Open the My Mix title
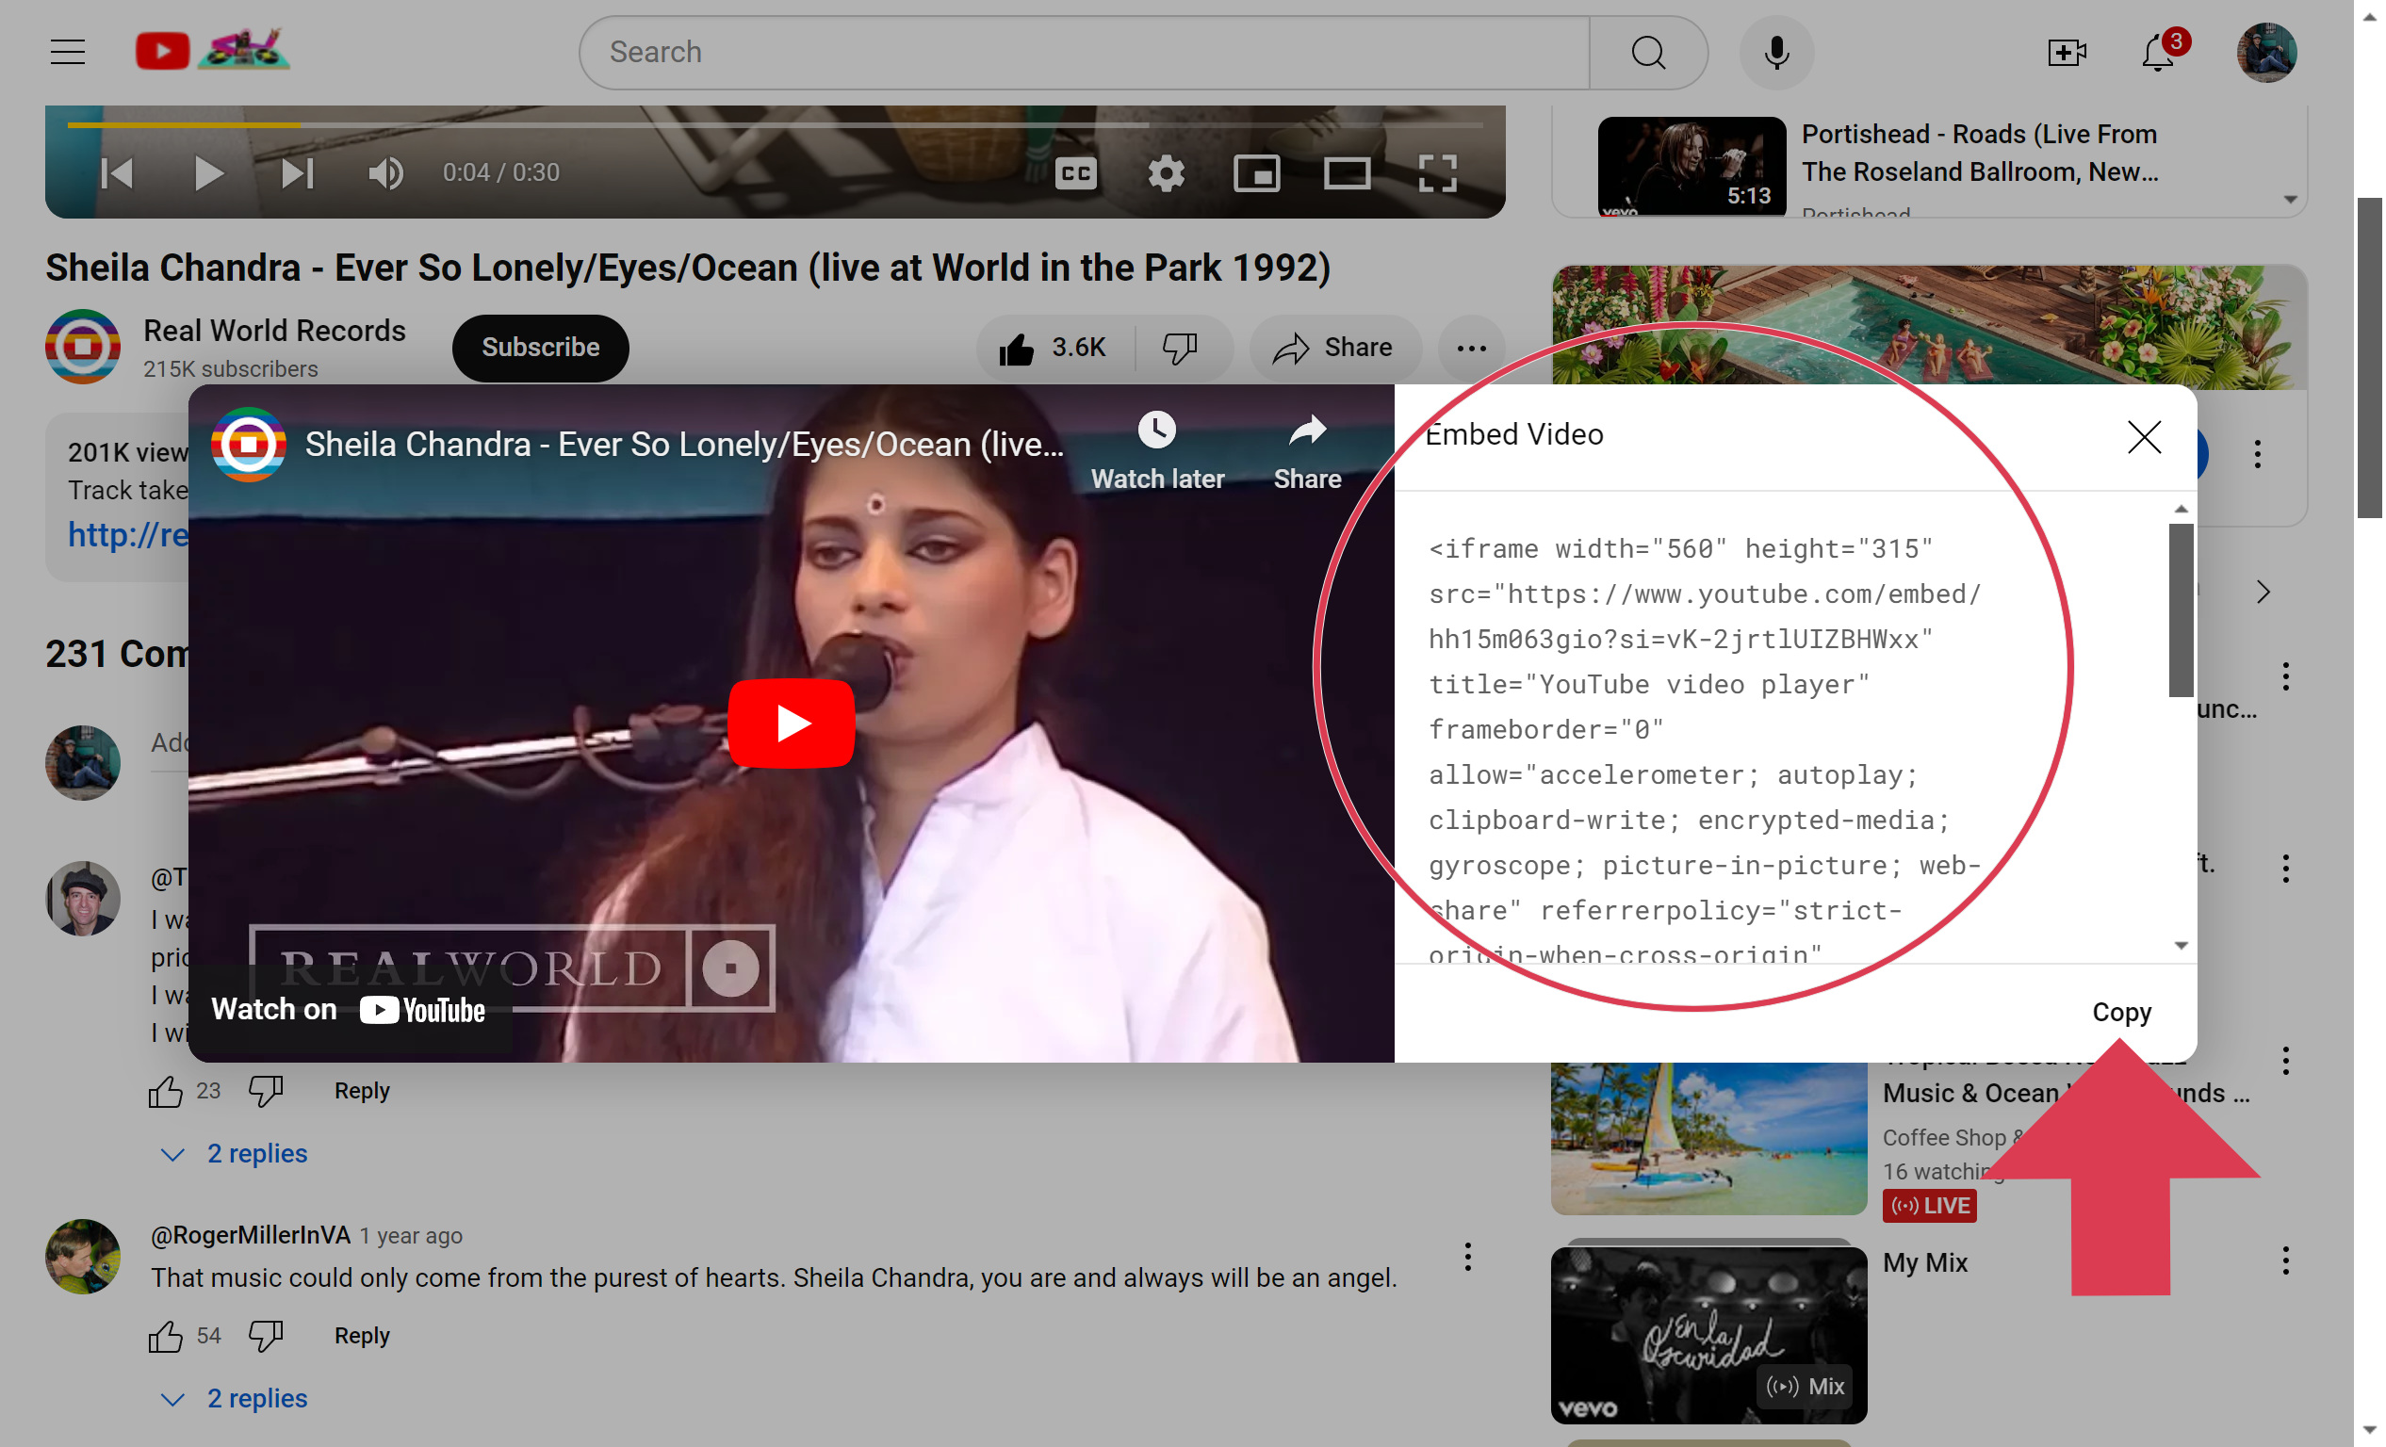 point(1924,1263)
